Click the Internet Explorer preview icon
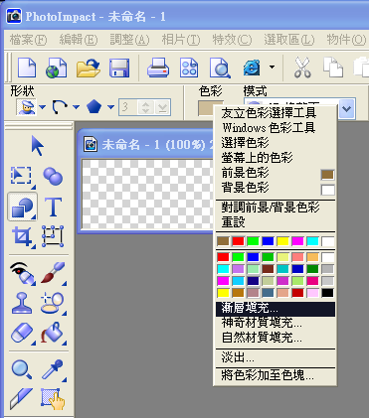 point(252,68)
